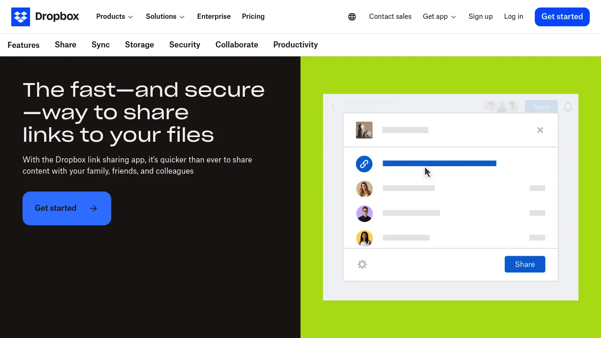Close the share dialog with the X
This screenshot has width=601, height=338.
point(540,130)
